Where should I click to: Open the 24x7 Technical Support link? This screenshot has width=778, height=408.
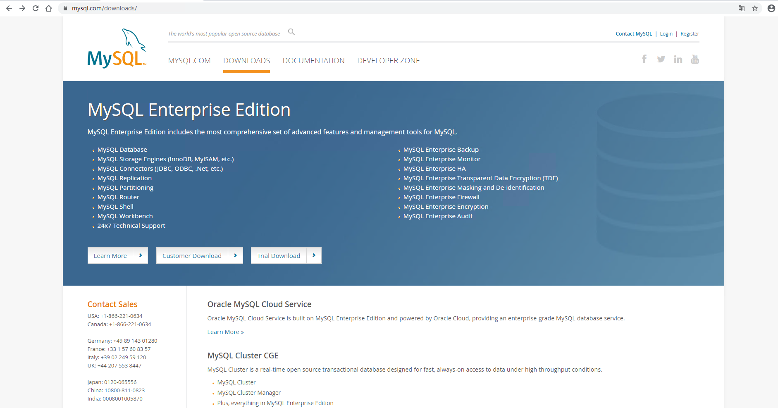pos(131,226)
